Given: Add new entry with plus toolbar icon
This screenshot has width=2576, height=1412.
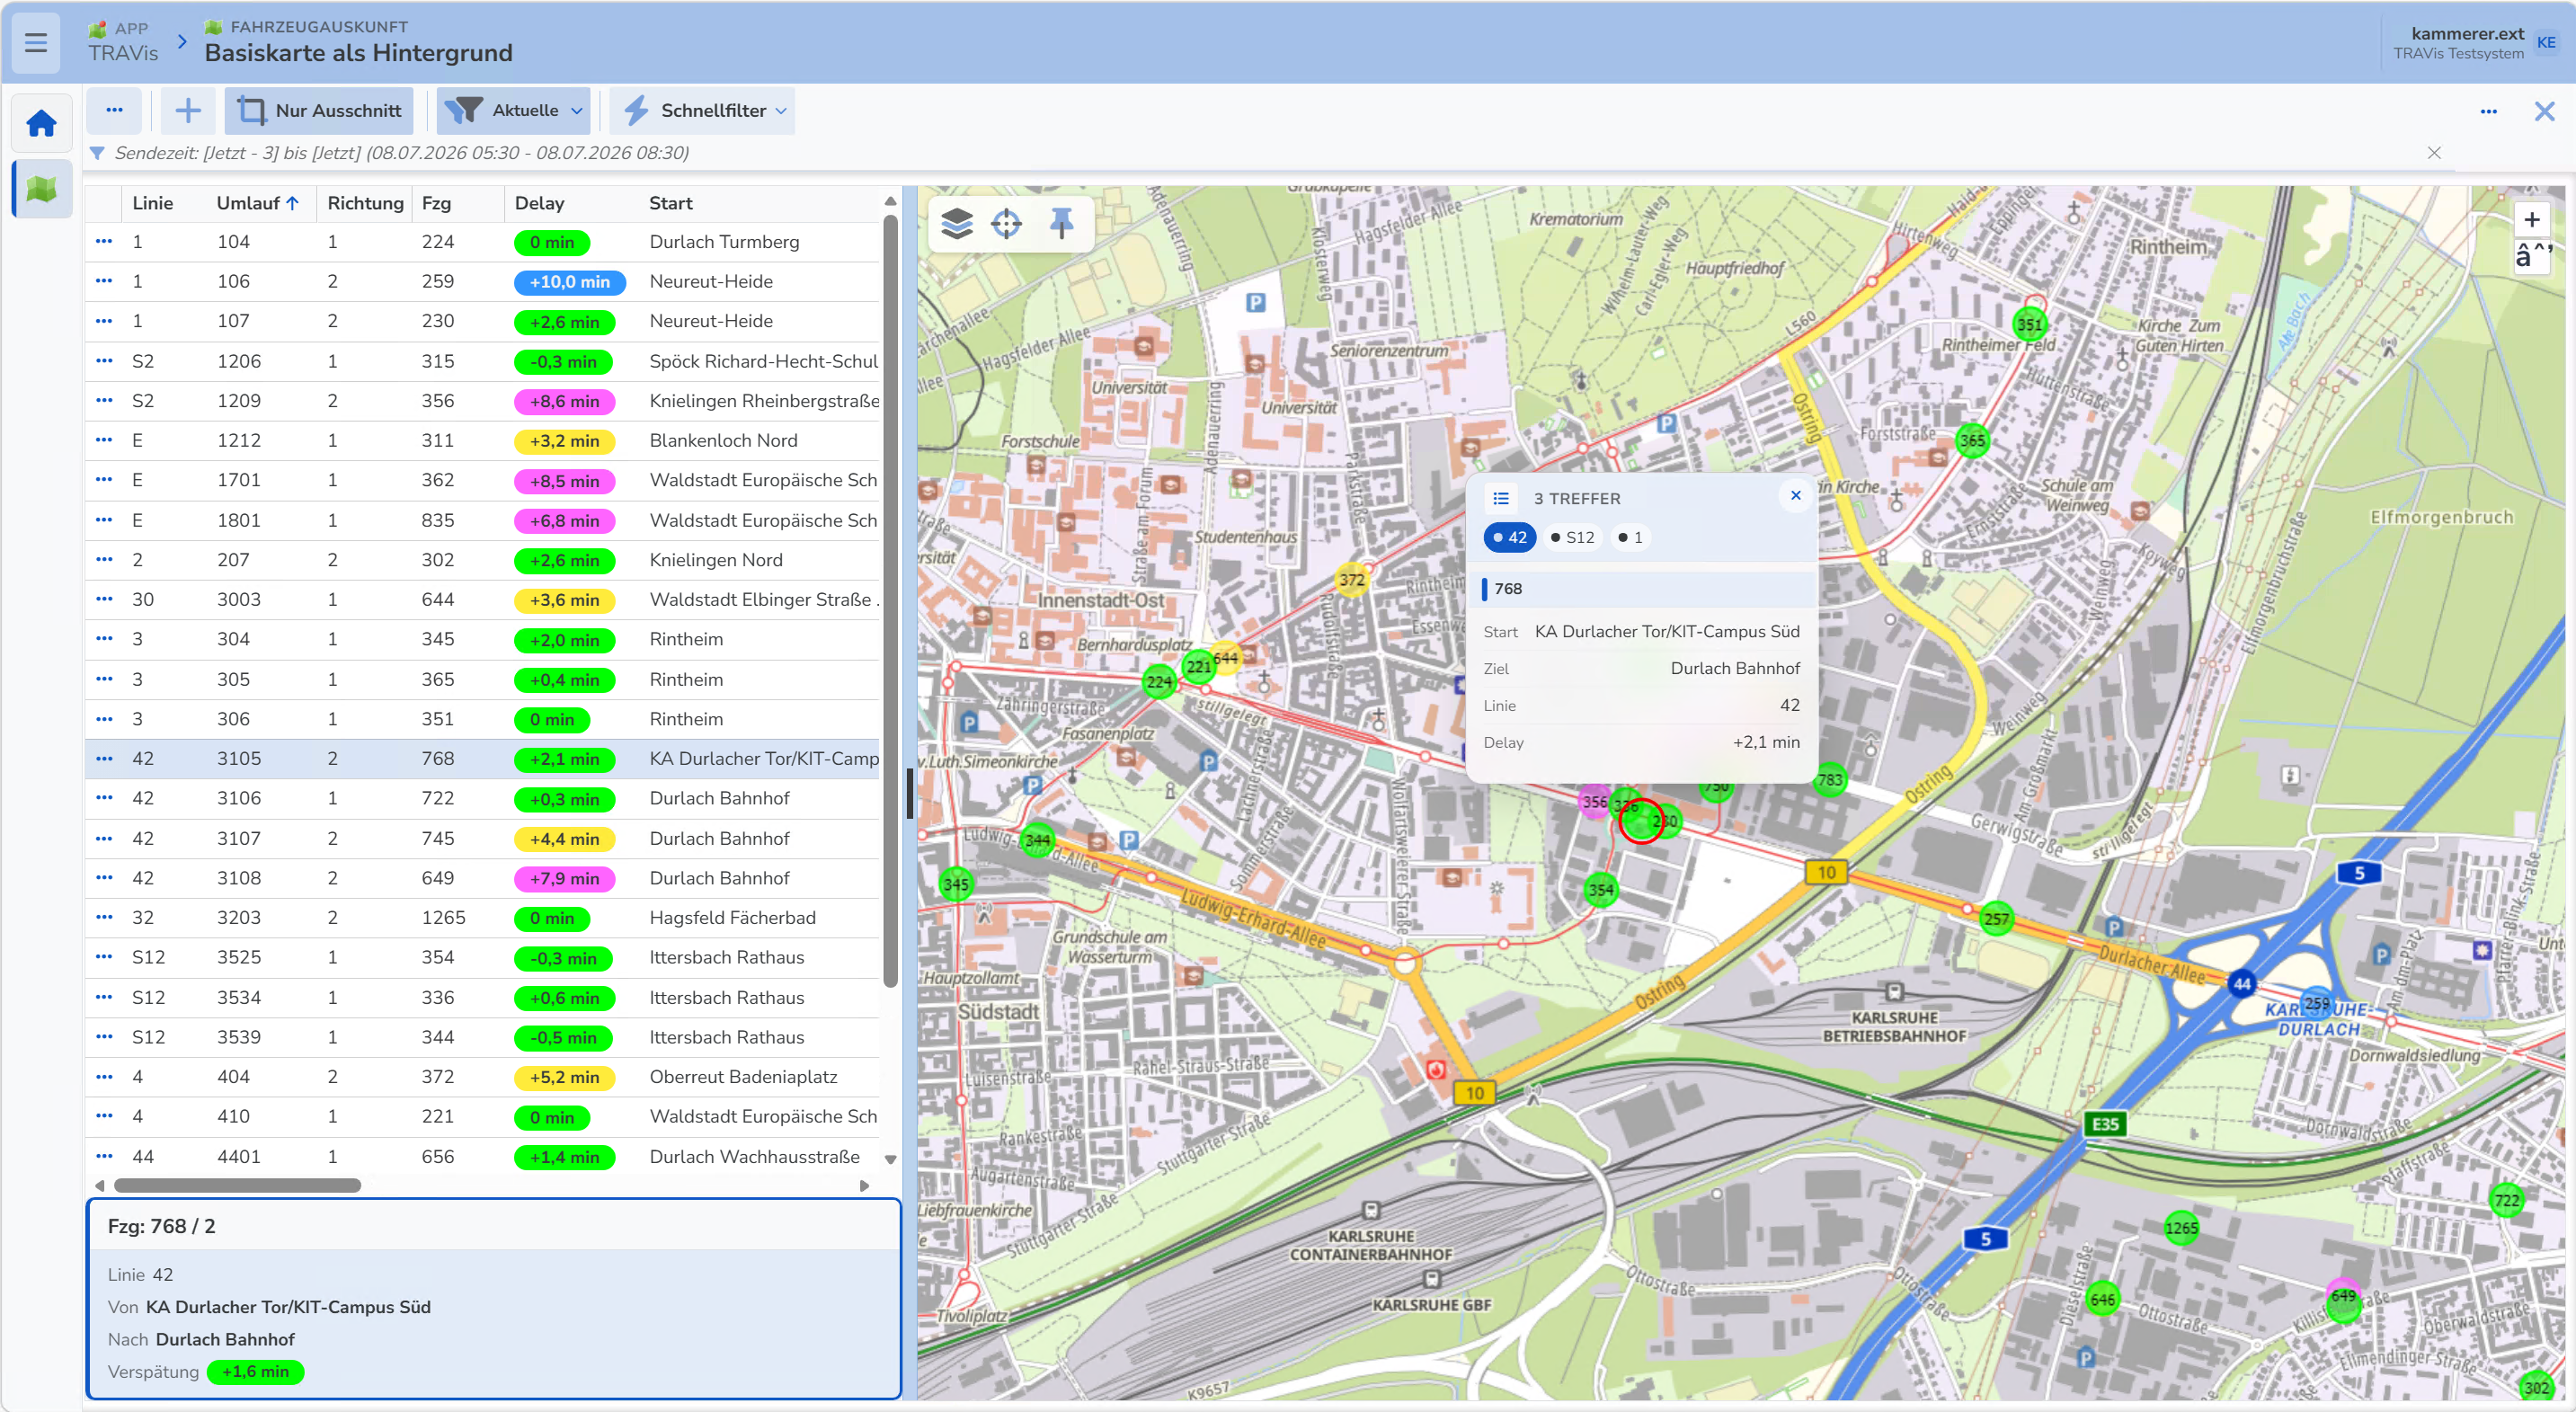Looking at the screenshot, I should 188,110.
